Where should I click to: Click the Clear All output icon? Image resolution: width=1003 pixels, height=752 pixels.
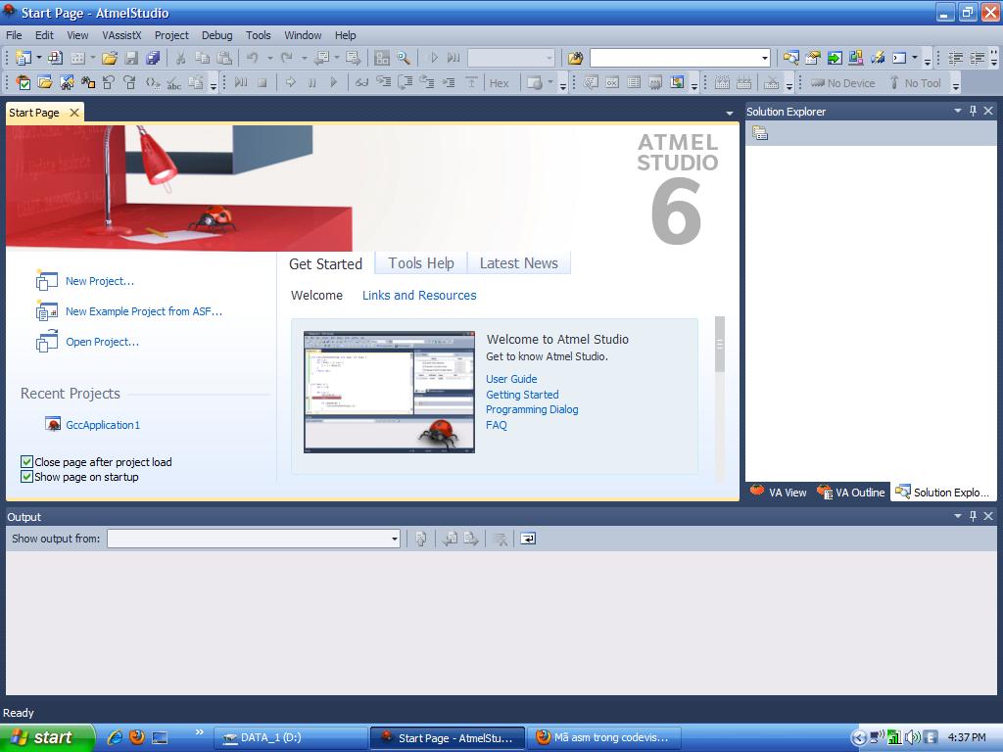coord(501,540)
